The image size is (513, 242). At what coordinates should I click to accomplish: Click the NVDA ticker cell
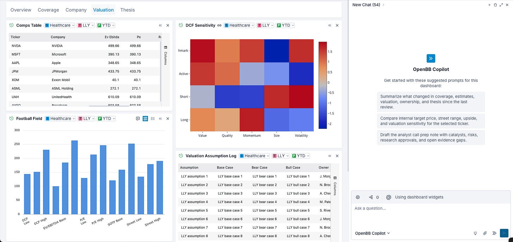click(16, 46)
